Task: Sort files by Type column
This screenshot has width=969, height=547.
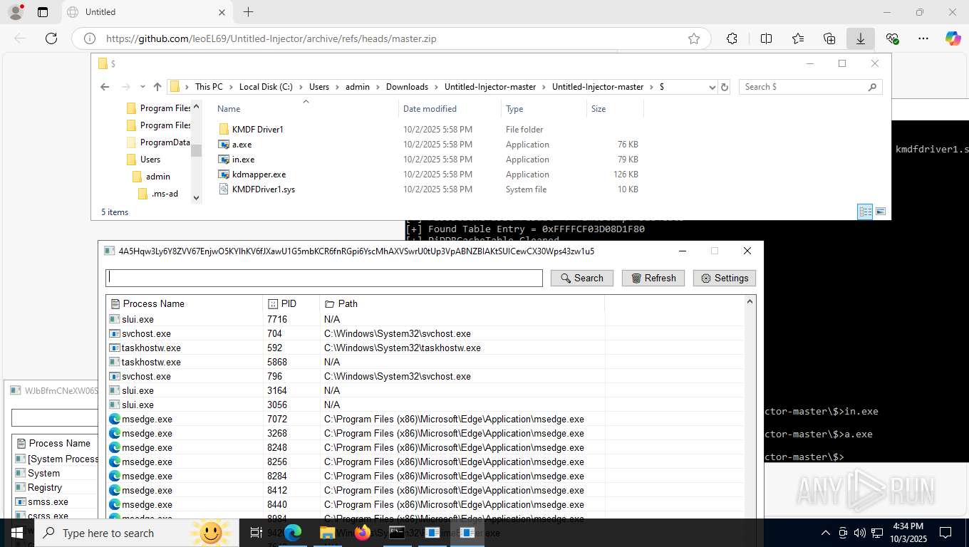Action: pos(544,109)
